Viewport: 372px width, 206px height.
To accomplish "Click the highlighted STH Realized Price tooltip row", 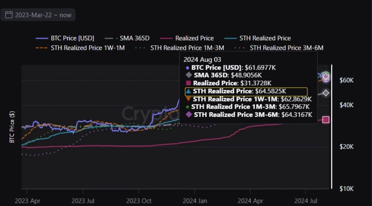I will tap(246, 91).
